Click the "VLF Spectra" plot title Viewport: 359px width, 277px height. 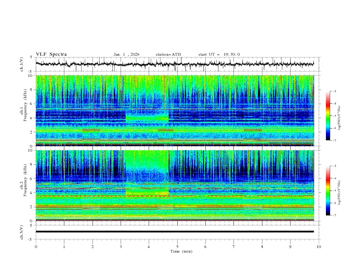click(51, 54)
